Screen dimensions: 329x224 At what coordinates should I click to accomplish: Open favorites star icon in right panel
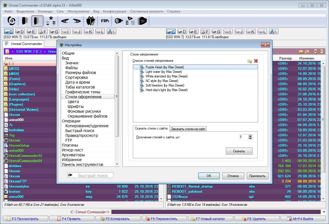(316, 52)
